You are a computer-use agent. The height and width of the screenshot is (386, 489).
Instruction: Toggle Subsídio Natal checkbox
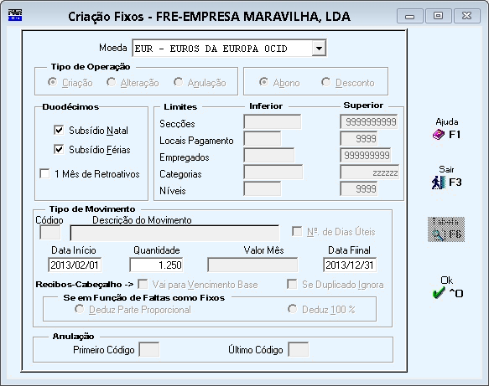(59, 130)
